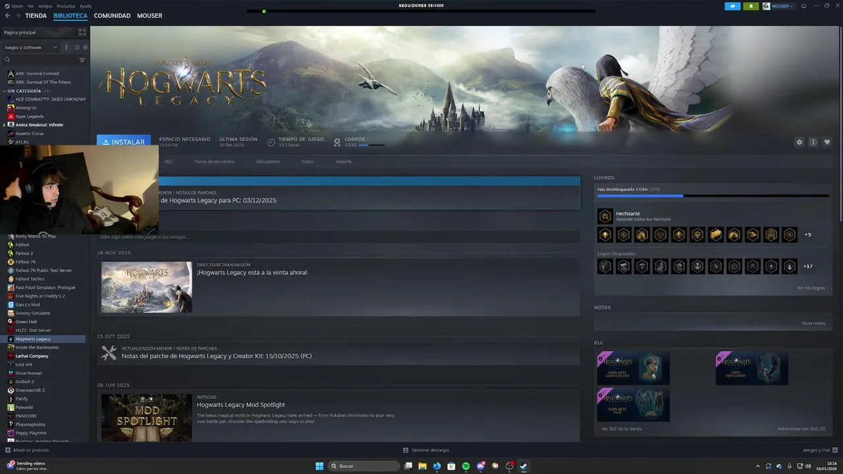
Task: Open the Guías game tab
Action: point(308,161)
